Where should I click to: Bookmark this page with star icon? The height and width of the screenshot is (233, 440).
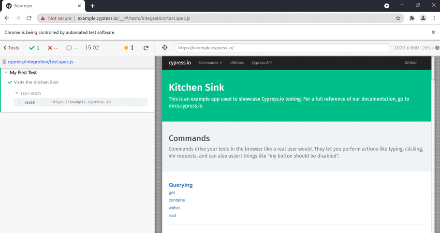398,18
